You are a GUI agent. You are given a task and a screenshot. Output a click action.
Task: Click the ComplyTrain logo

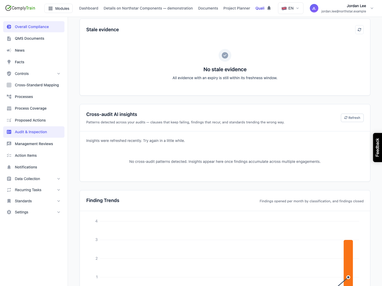tap(20, 8)
